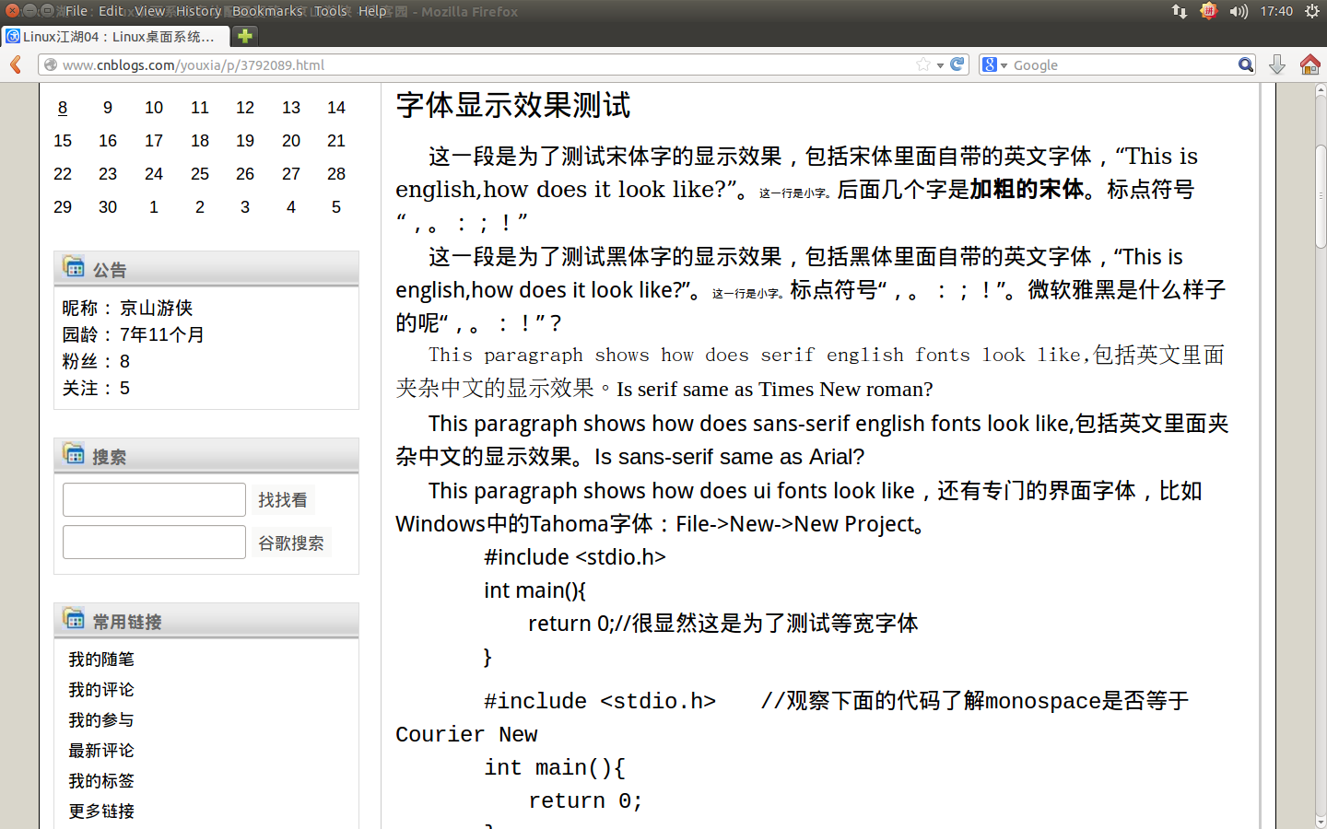This screenshot has height=829, width=1327.
Task: Open the Google search engine selector
Action: (x=994, y=64)
